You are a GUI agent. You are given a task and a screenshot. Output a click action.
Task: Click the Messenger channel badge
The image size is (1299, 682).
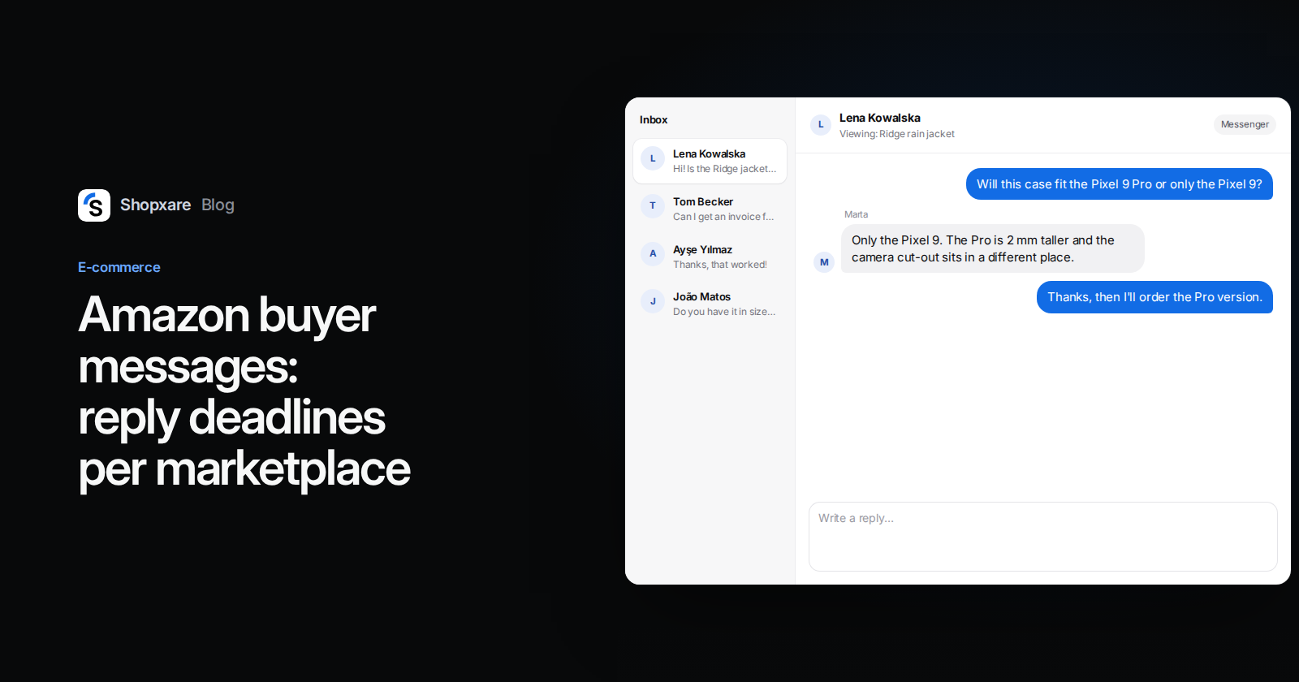click(1245, 124)
